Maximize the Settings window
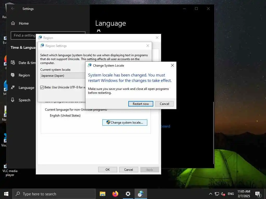Viewport: 266px width, 199px height. point(196,9)
